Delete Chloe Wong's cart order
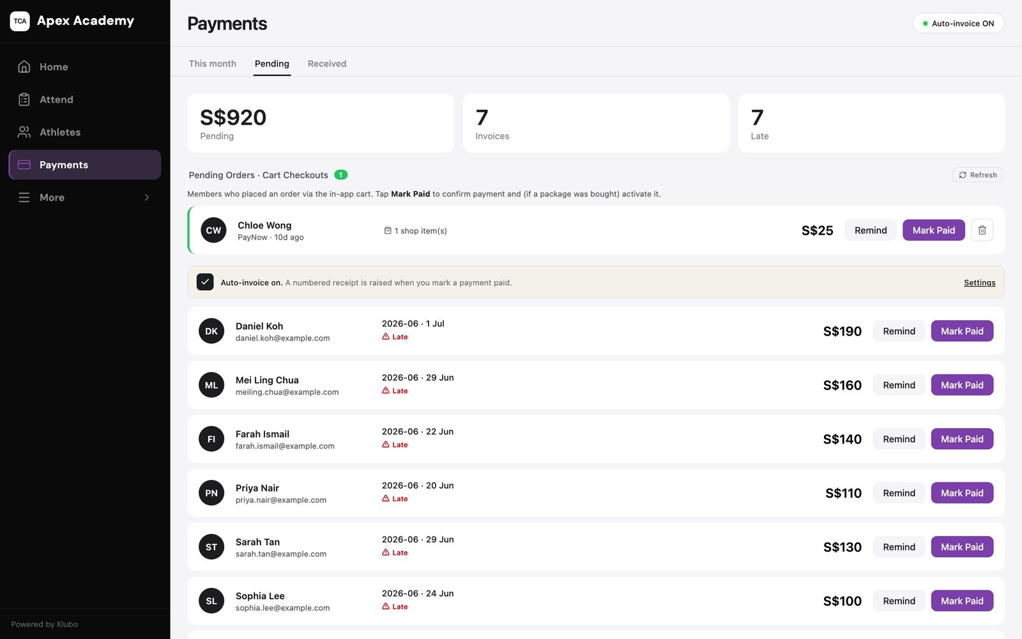 (982, 230)
